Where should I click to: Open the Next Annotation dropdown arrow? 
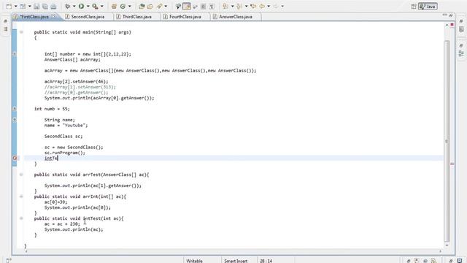coord(232,7)
